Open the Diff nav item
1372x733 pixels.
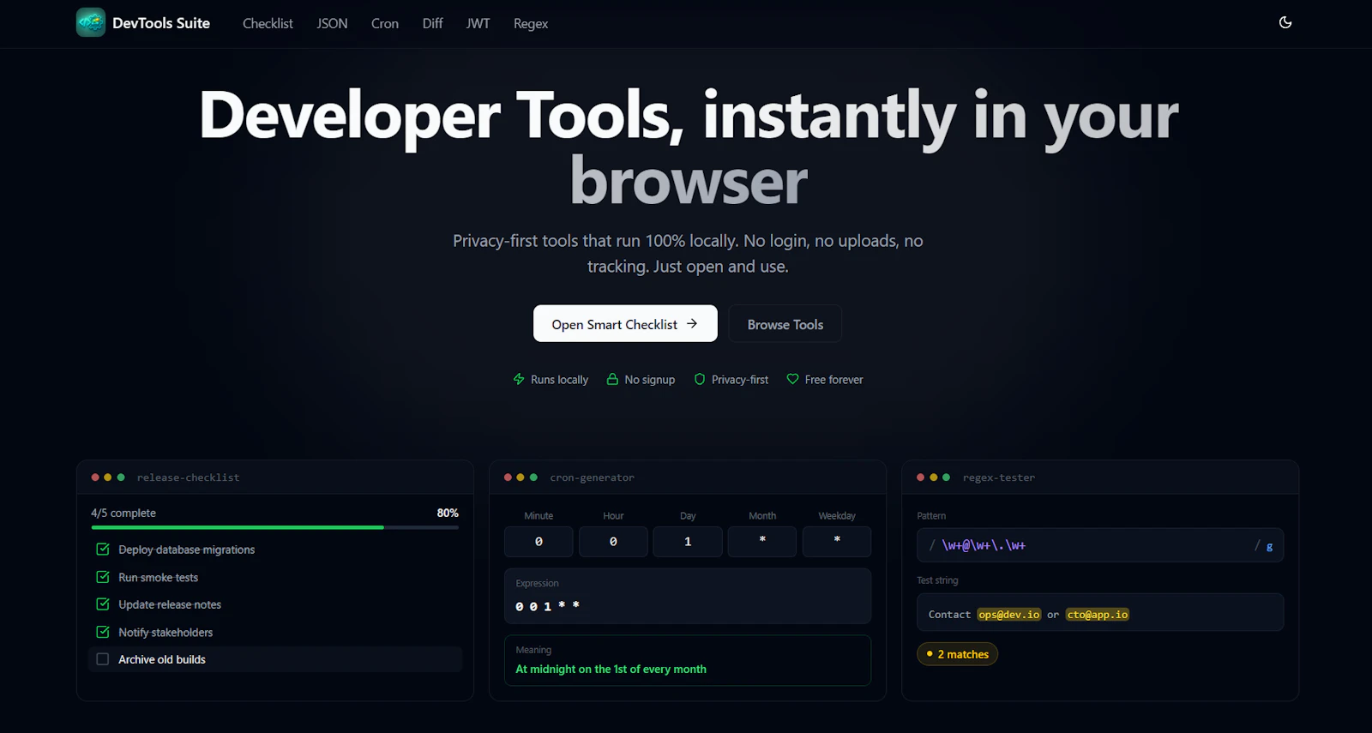(x=432, y=23)
